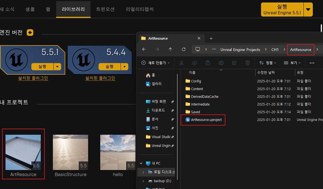Open the 정렬 sort dropdown

pyautogui.click(x=268, y=63)
